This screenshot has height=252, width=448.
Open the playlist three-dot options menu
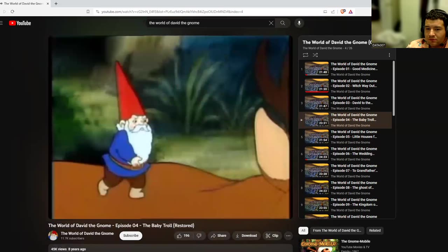389,55
